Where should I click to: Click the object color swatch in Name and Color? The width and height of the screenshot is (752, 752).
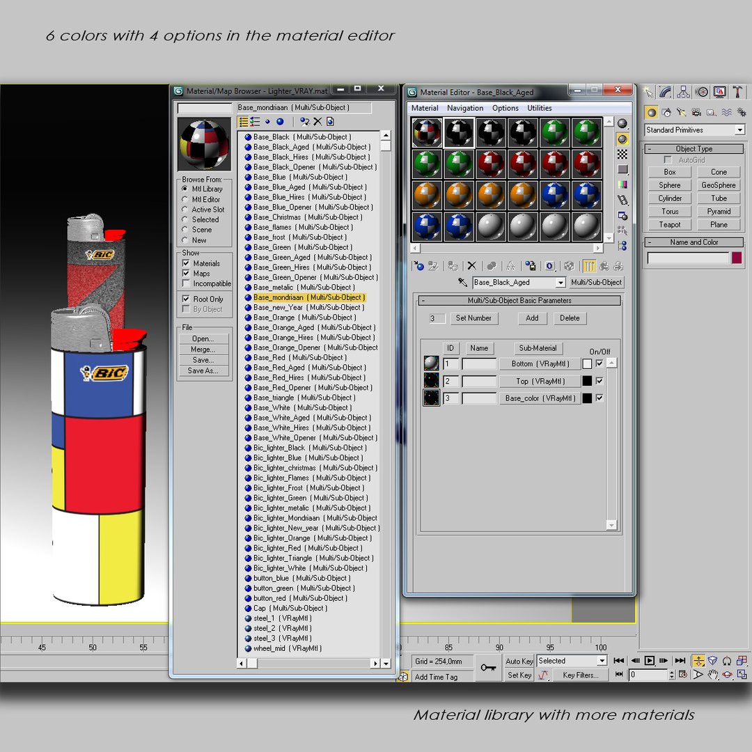737,258
